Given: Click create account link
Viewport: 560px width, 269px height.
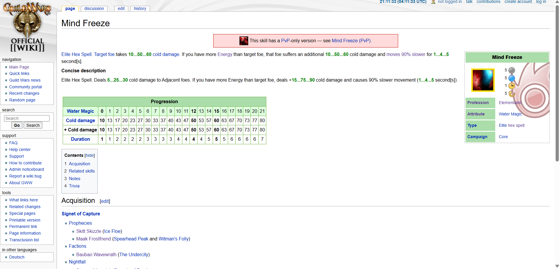Looking at the screenshot, I should tap(518, 2).
